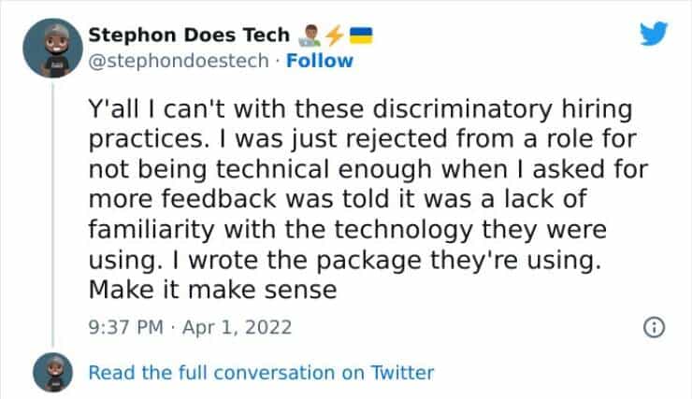Click the 9:37 PM timestamp

point(124,328)
